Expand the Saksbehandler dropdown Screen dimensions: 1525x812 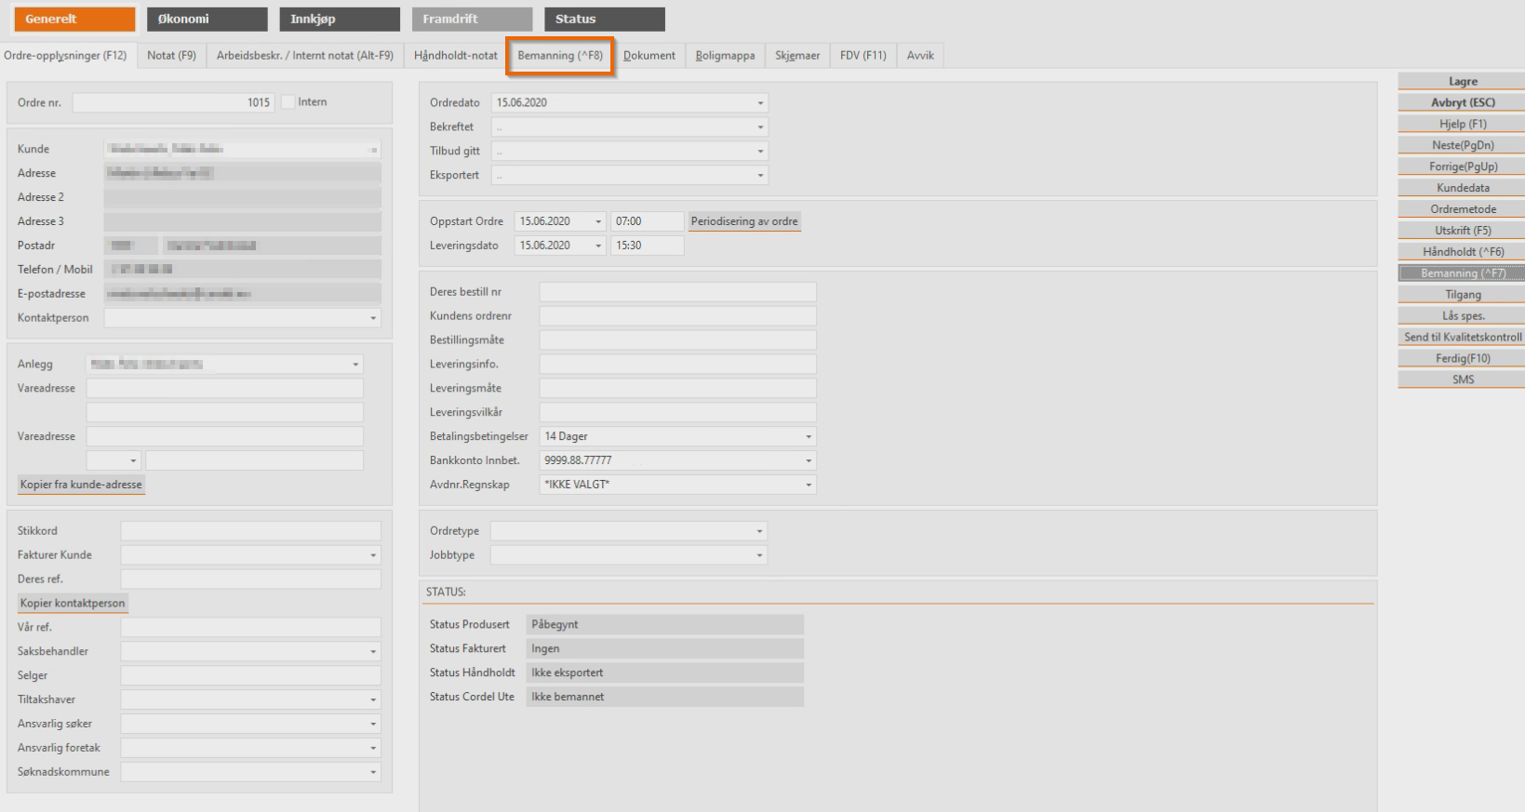[x=373, y=652]
